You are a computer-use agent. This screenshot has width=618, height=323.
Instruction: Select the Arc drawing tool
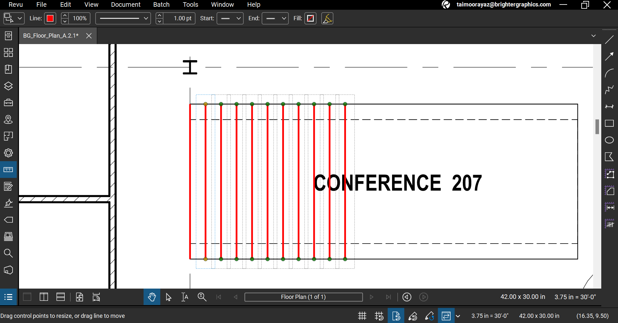tap(609, 73)
